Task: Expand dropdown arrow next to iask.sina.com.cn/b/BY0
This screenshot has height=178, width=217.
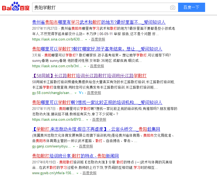Action: 87,120
